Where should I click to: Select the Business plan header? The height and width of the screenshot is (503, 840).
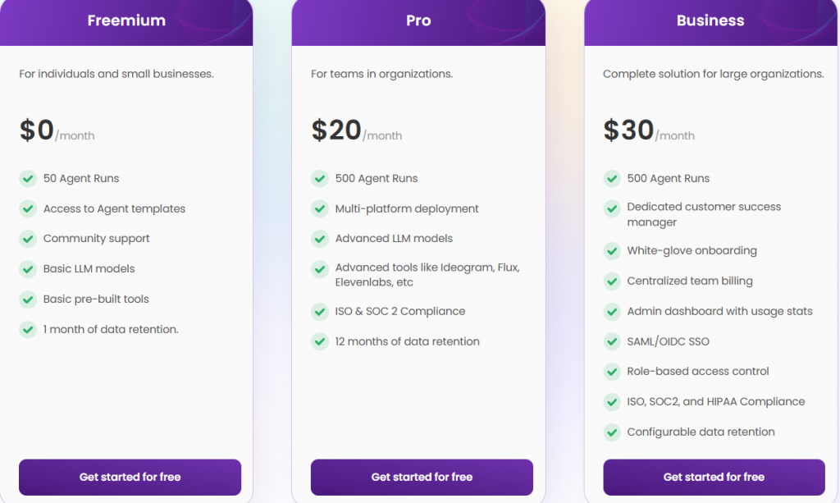coord(710,21)
